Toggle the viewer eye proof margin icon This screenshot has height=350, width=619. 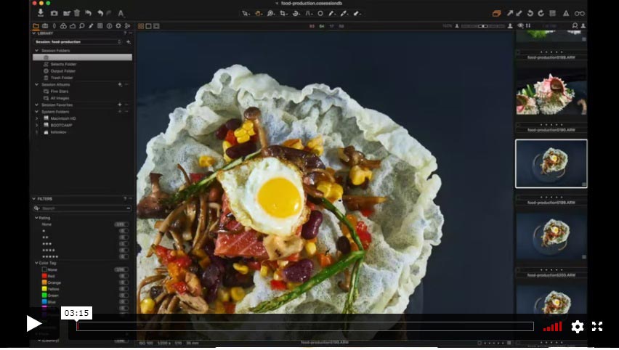coord(521,25)
